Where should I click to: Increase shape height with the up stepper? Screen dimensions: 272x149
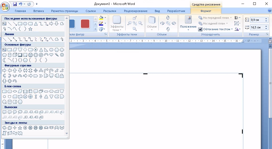[266, 18]
